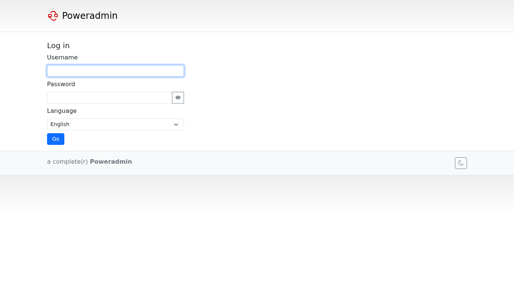Select the English language combo box
This screenshot has width=514, height=289.
tap(109, 125)
